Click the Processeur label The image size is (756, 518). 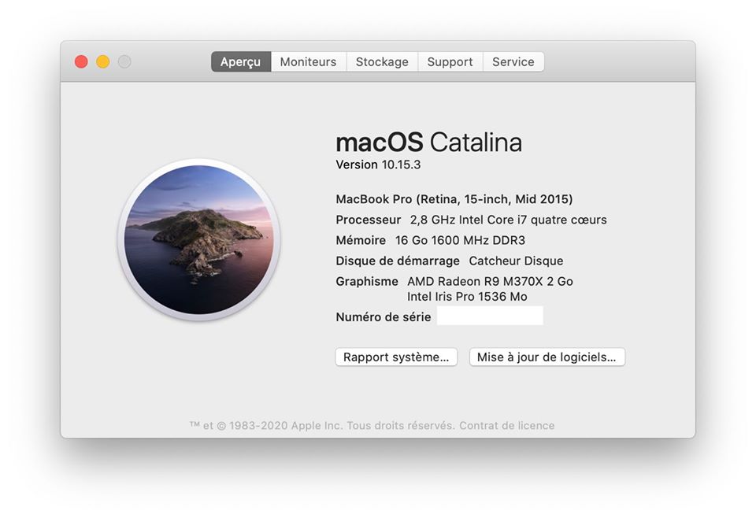(369, 220)
